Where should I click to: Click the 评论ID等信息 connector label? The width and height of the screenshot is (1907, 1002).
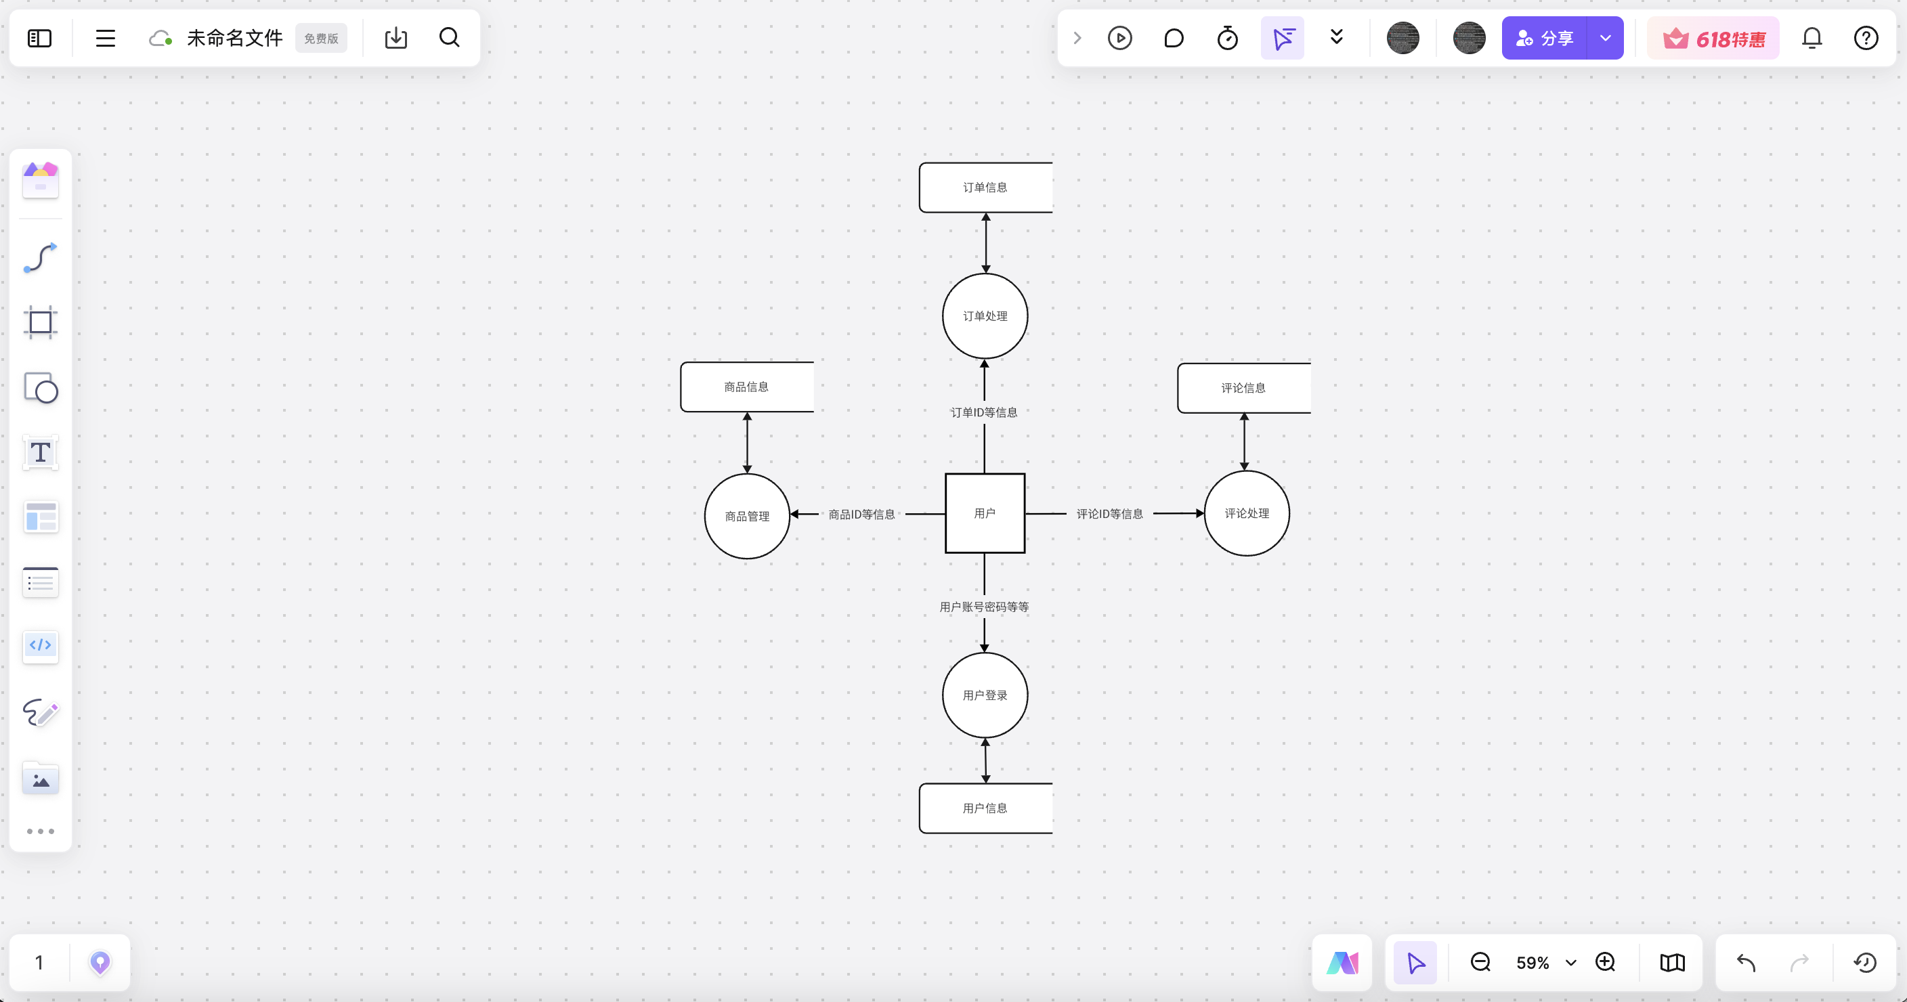click(1110, 514)
